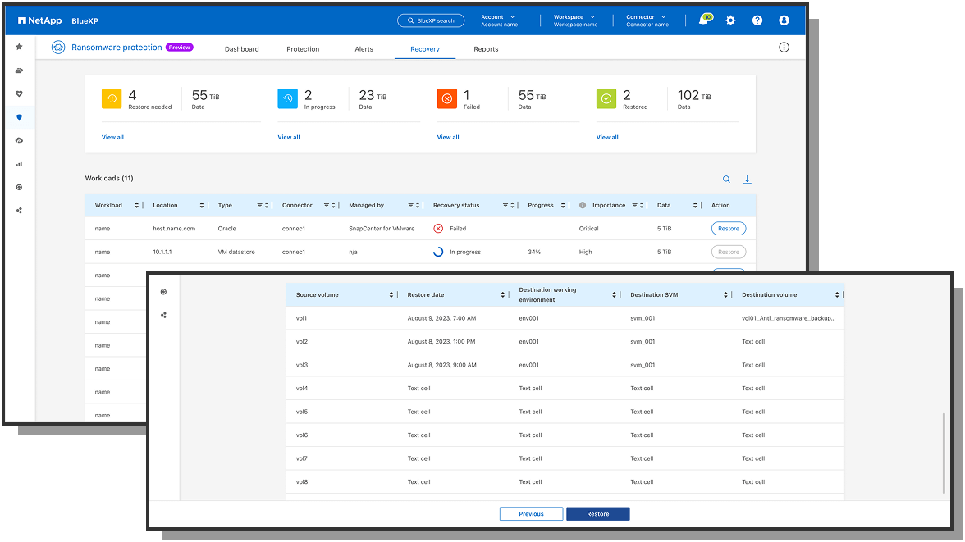Click View all under the Failed counter
This screenshot has width=965, height=542.
[447, 137]
